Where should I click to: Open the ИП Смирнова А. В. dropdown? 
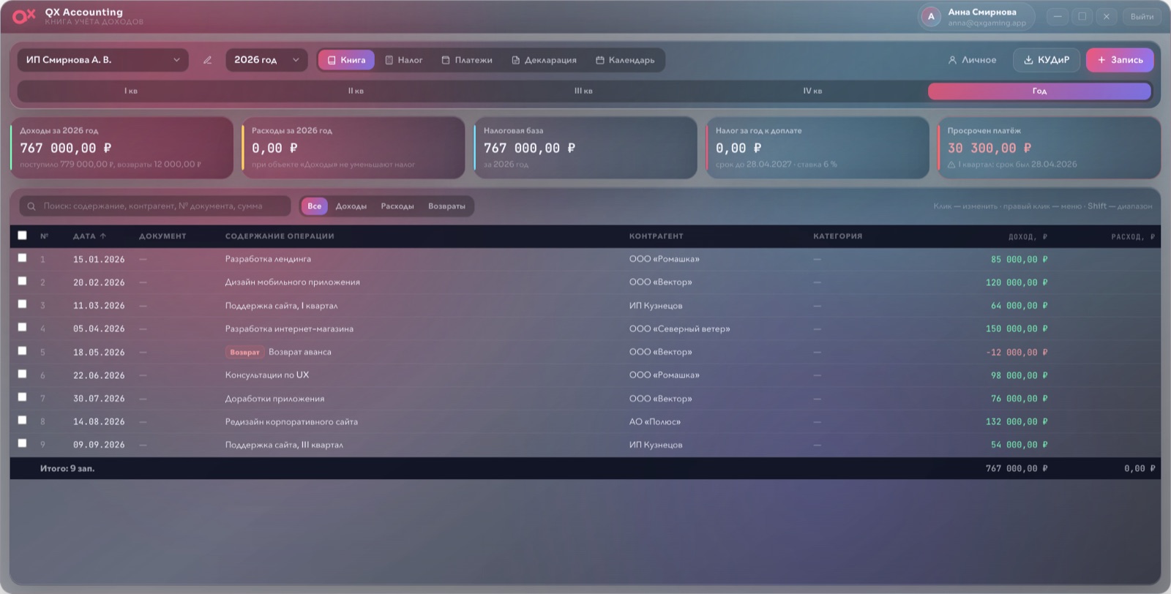(103, 60)
